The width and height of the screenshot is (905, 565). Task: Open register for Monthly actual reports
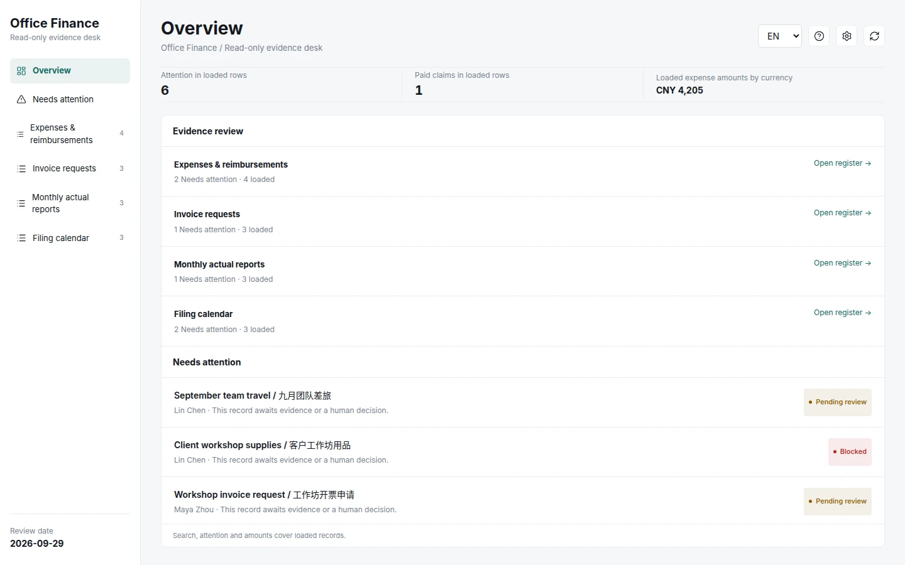842,263
